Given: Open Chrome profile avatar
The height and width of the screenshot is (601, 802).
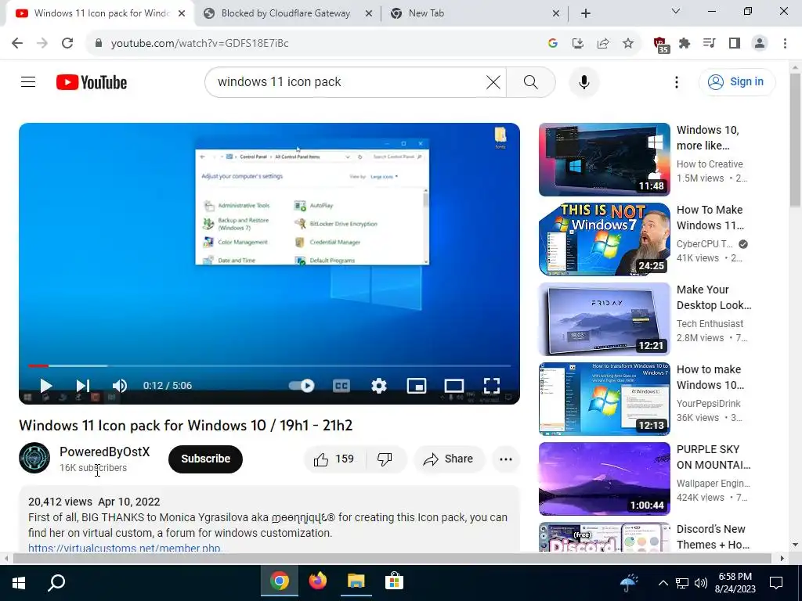Looking at the screenshot, I should pos(760,43).
